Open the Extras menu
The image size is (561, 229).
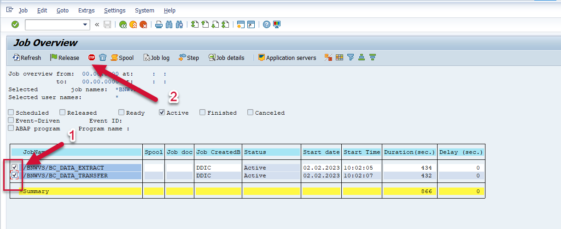click(86, 10)
